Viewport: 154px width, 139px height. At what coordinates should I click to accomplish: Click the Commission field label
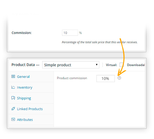coord(22,33)
